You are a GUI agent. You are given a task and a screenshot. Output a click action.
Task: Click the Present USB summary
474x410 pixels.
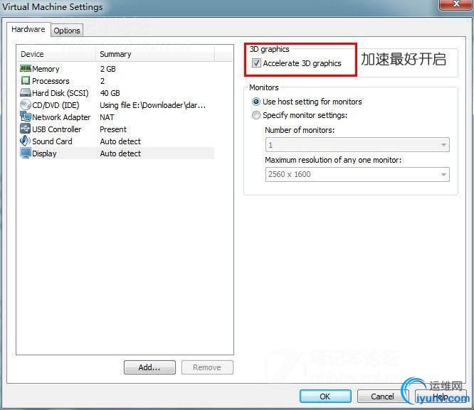pos(113,129)
